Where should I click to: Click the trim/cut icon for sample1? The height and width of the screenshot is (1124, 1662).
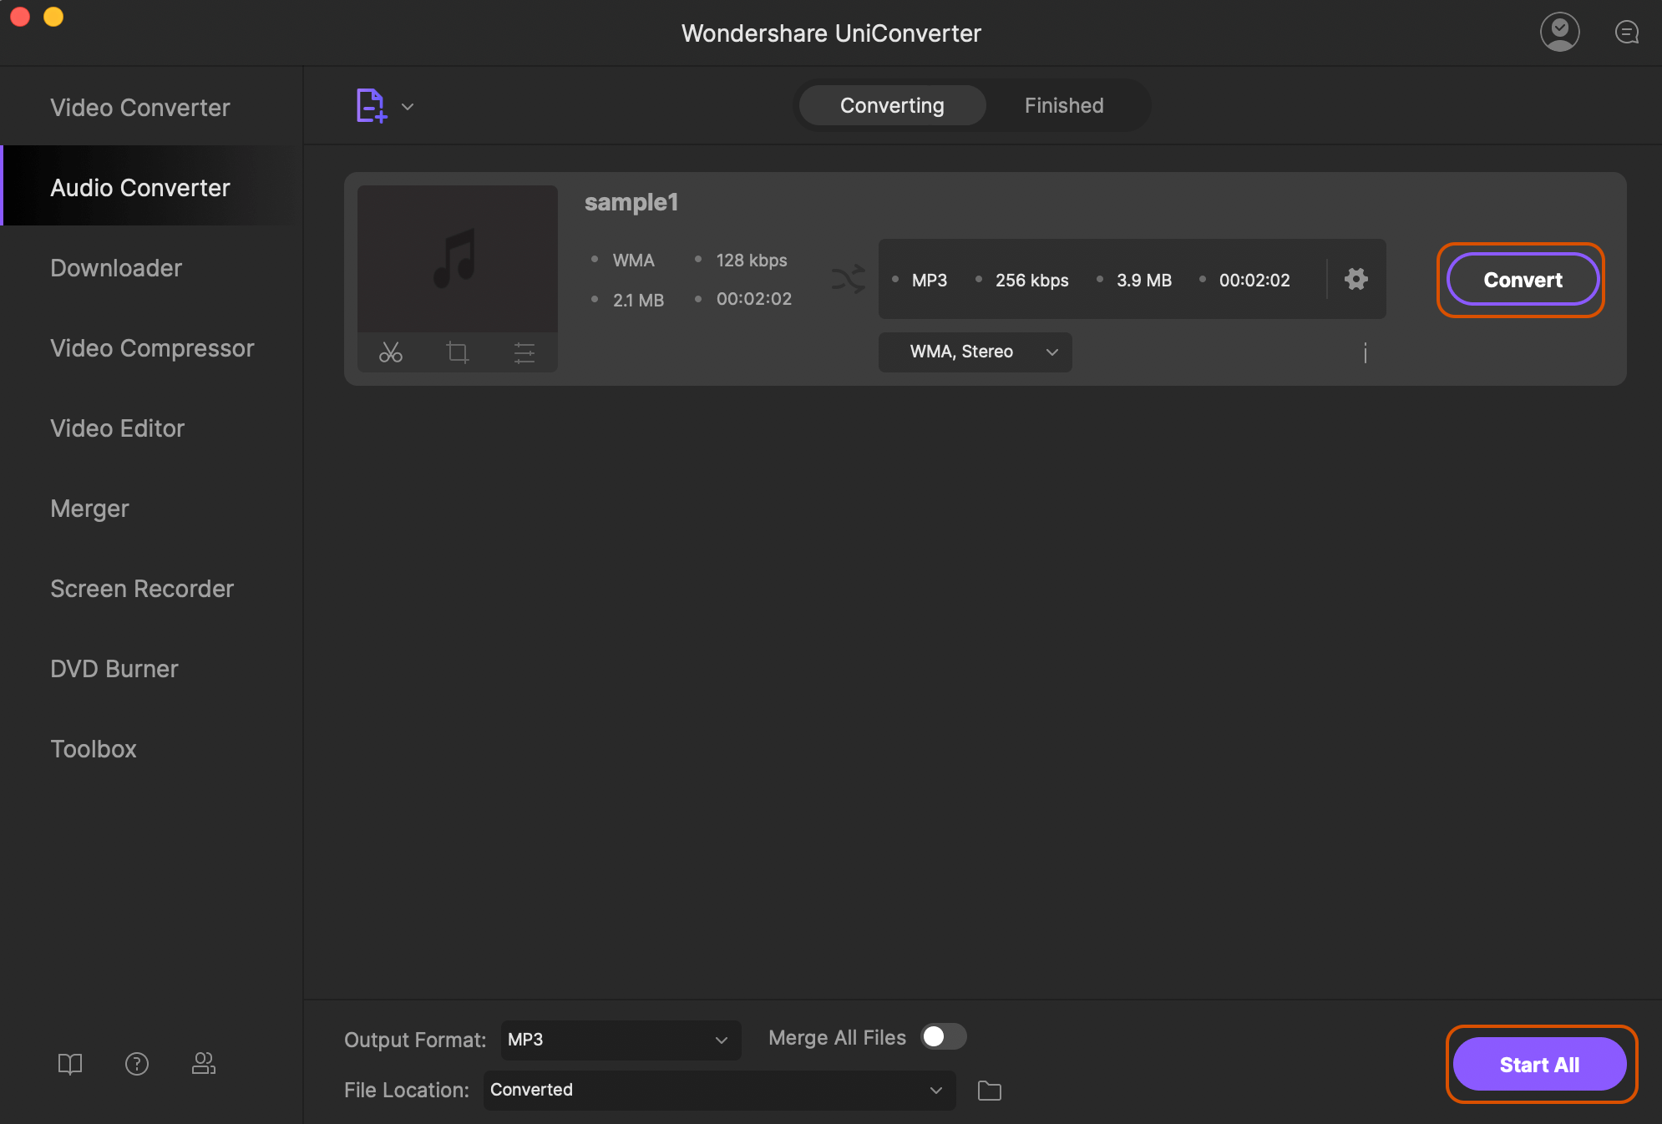click(389, 352)
